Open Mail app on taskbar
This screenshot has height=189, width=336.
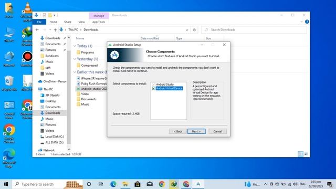[150, 184]
